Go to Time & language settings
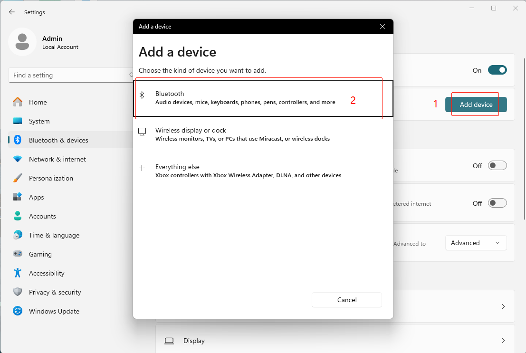Image resolution: width=526 pixels, height=353 pixels. [x=70, y=235]
